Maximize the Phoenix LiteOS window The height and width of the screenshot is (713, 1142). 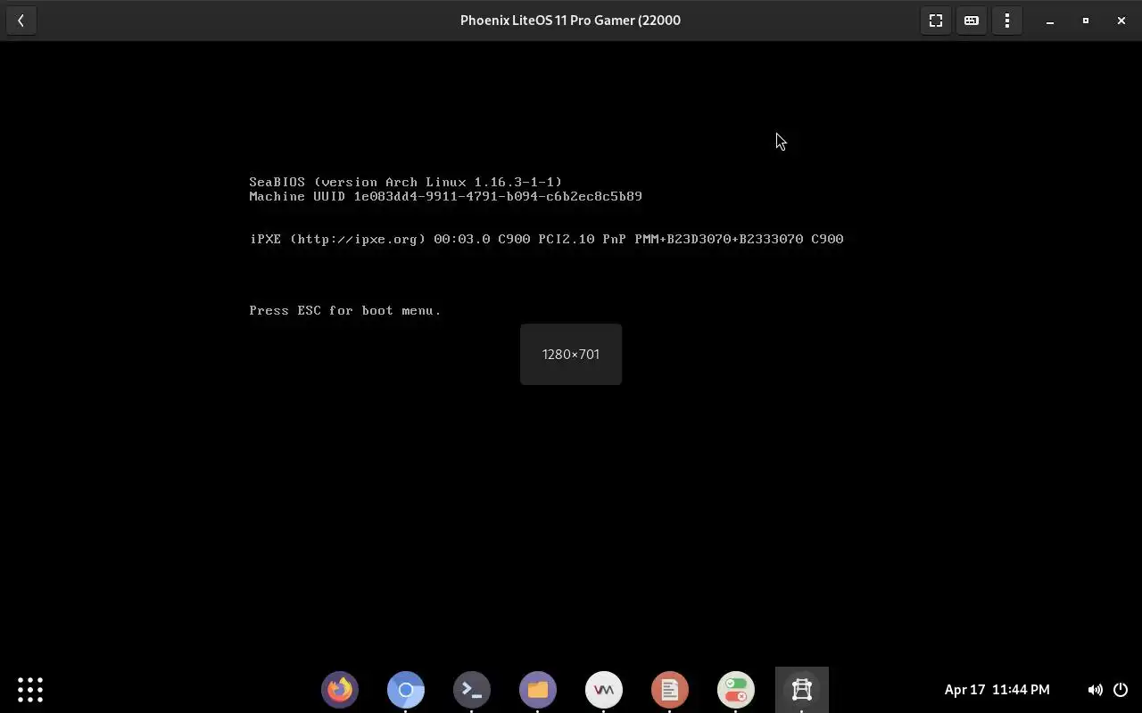pos(1086,20)
